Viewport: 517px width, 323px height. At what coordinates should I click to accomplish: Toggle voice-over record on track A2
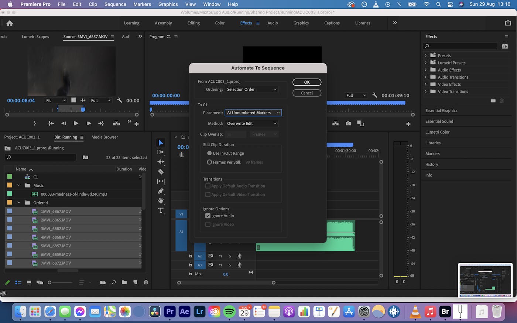[240, 256]
